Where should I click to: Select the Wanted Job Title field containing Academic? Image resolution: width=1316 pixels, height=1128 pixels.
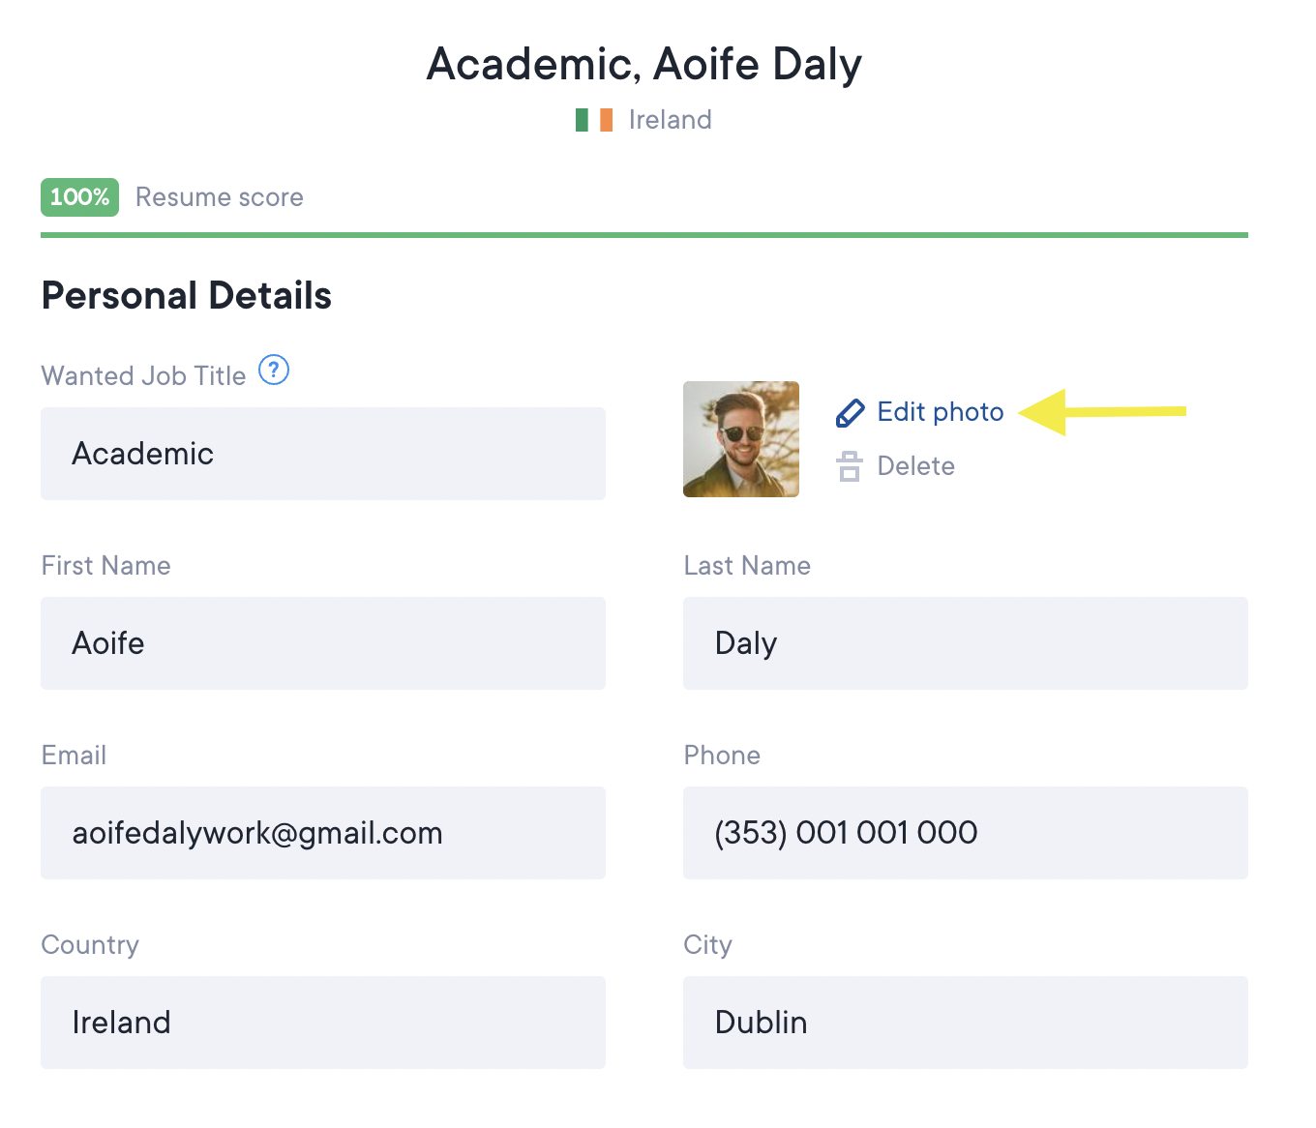tap(322, 454)
